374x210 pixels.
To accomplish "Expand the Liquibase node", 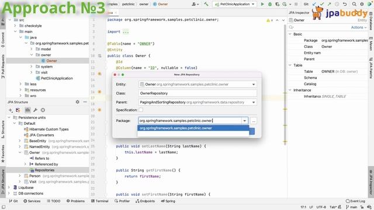I will point(9,187).
